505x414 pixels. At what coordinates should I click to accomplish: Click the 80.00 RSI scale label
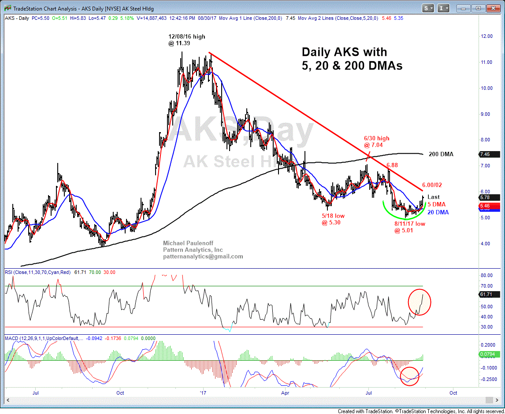click(486, 276)
